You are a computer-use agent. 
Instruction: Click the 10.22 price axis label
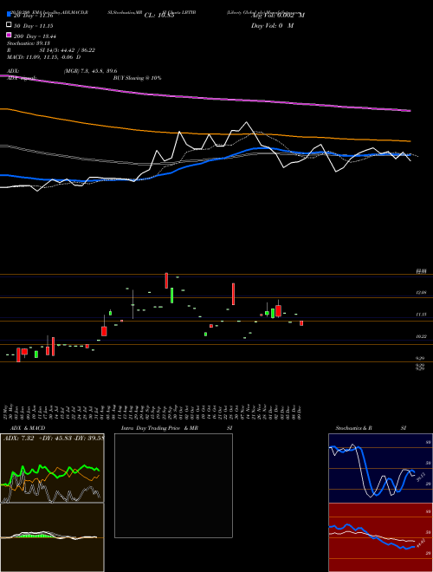(x=421, y=337)
